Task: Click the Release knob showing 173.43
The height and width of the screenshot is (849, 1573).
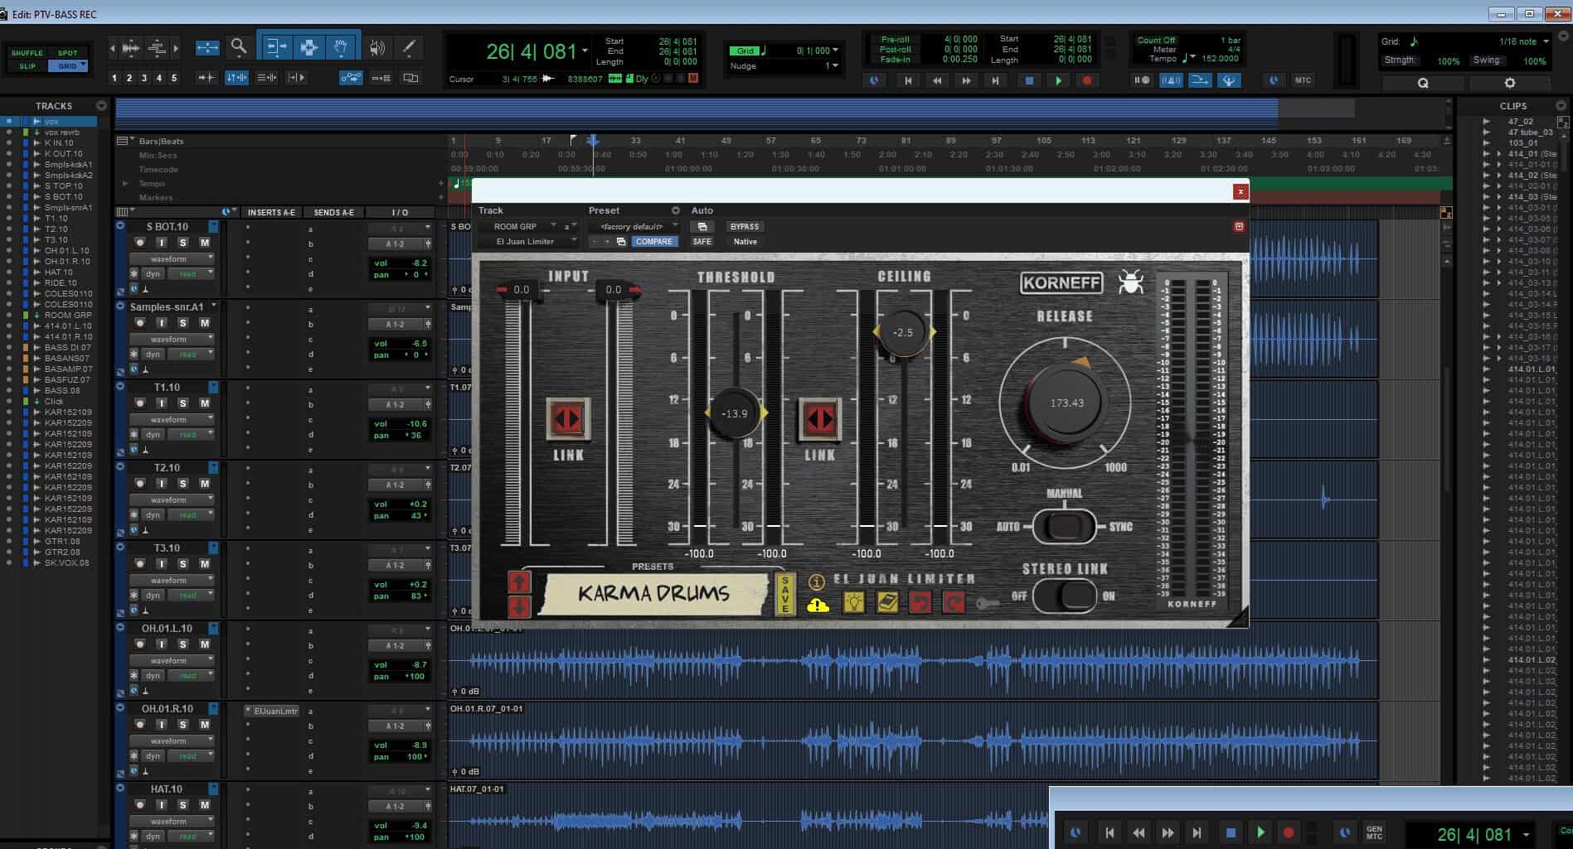Action: (1066, 403)
